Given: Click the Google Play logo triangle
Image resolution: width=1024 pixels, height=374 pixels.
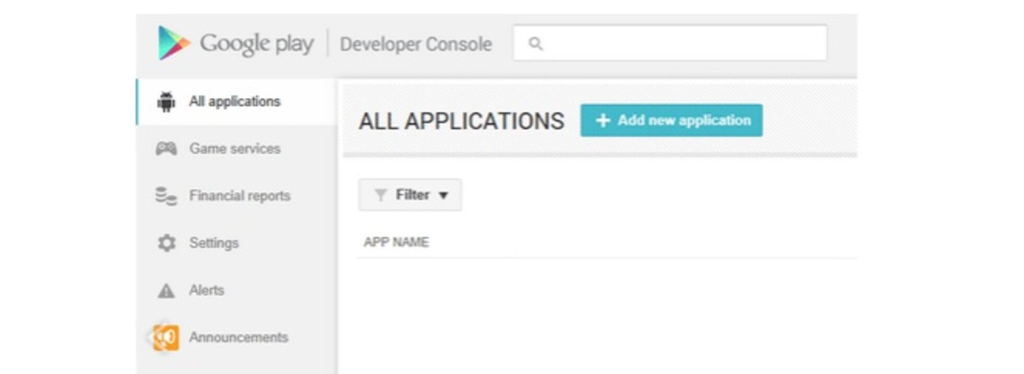Looking at the screenshot, I should 173,43.
